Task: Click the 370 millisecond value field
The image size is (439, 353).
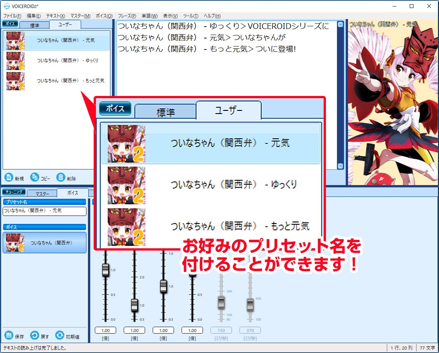Action: point(250,330)
